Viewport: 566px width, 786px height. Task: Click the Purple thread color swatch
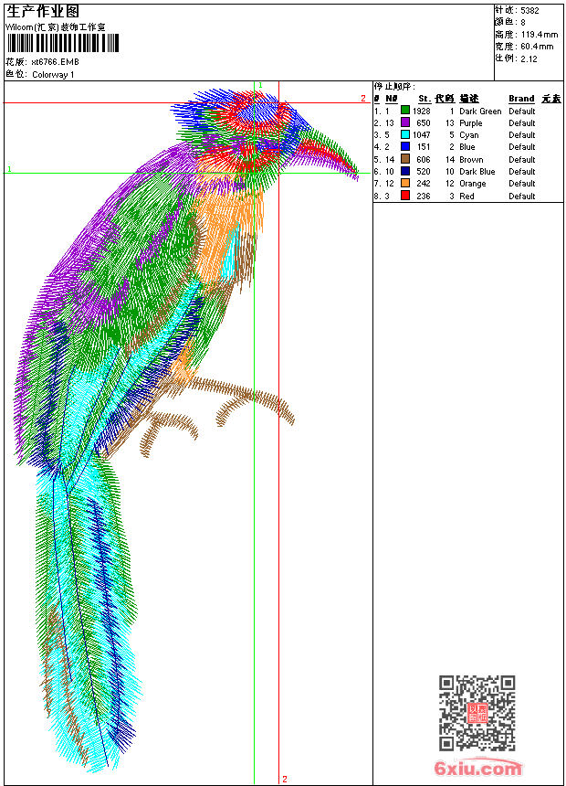point(405,122)
